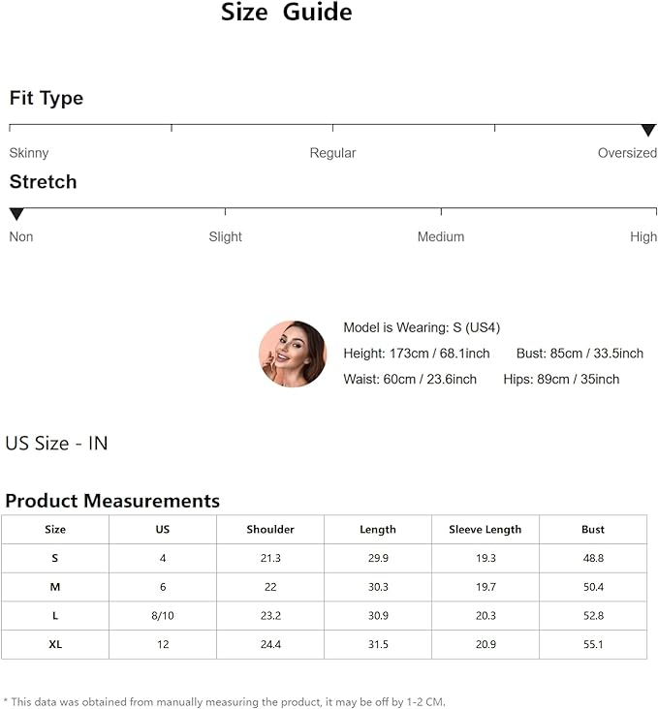Select the Skinny fit label

click(29, 153)
